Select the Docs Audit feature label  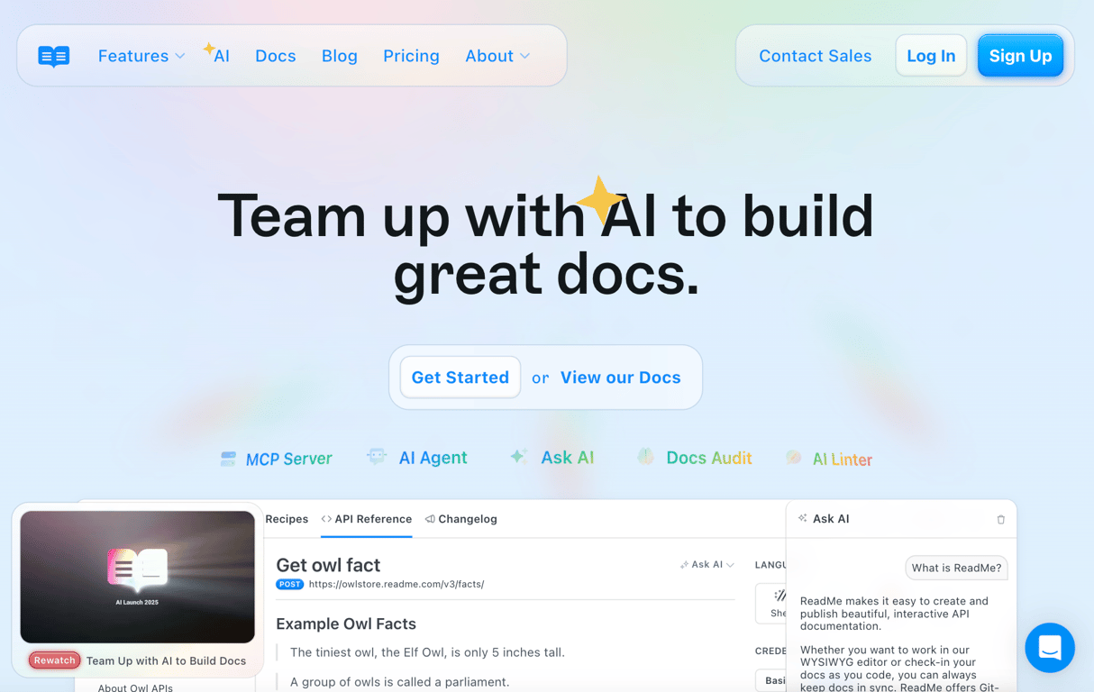pos(709,458)
